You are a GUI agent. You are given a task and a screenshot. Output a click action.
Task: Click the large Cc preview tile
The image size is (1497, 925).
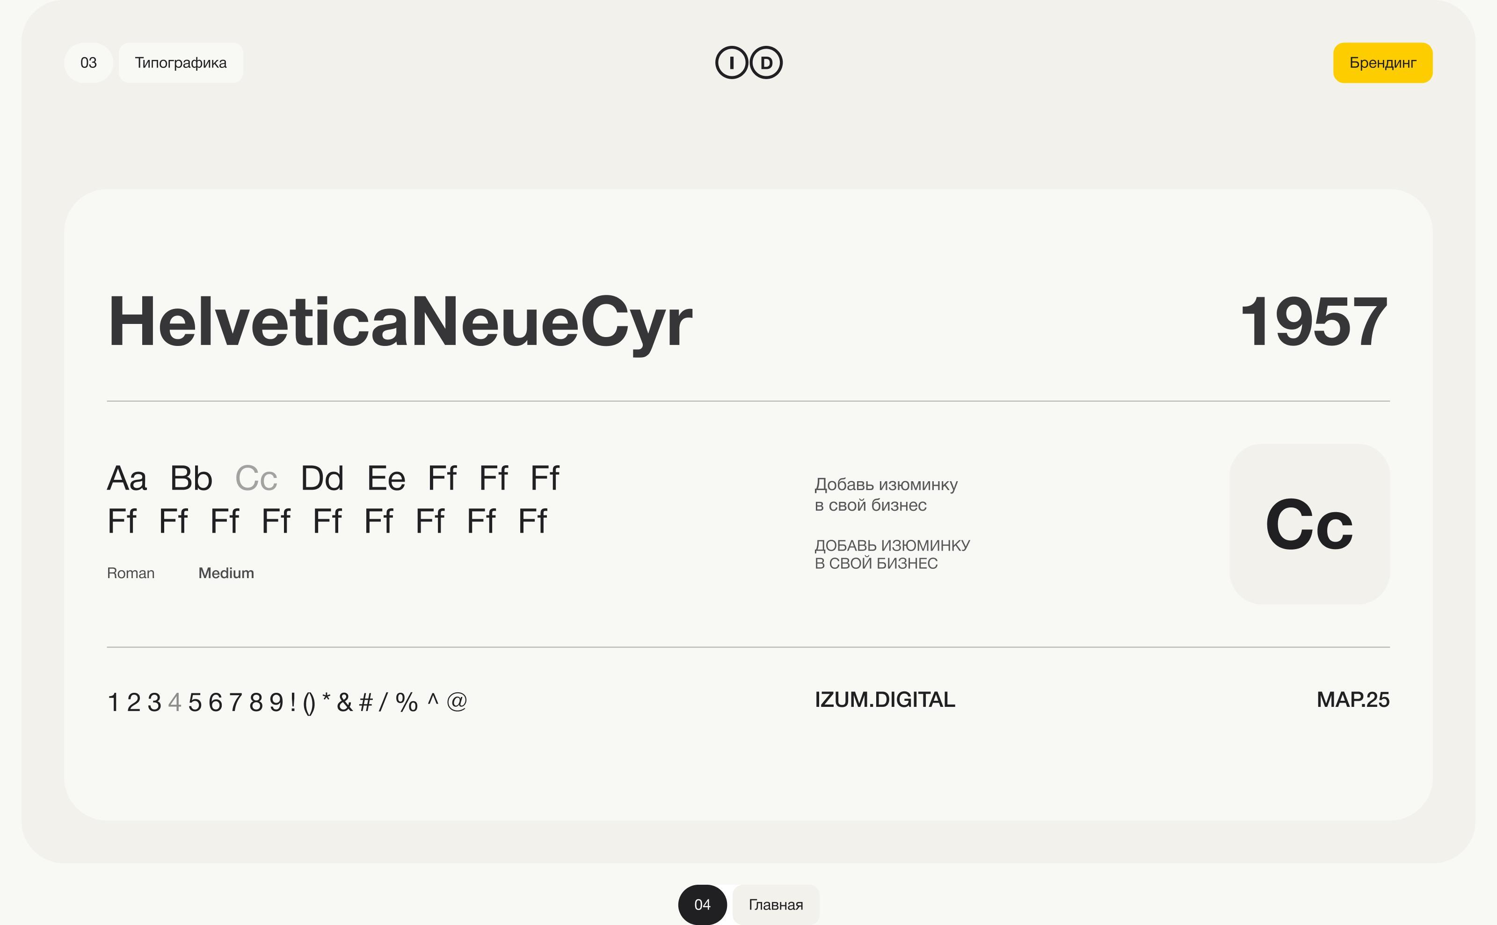[x=1309, y=524]
